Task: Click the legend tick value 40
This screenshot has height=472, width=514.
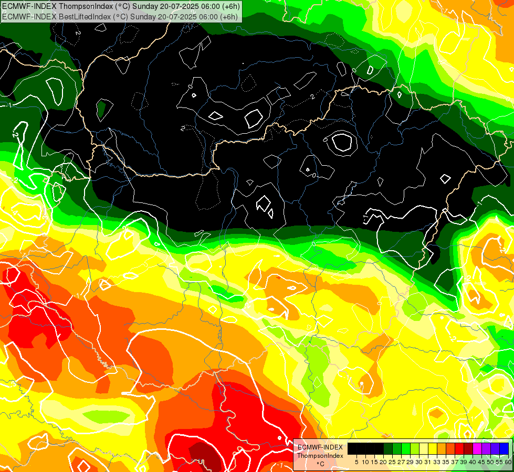Action: [473, 462]
